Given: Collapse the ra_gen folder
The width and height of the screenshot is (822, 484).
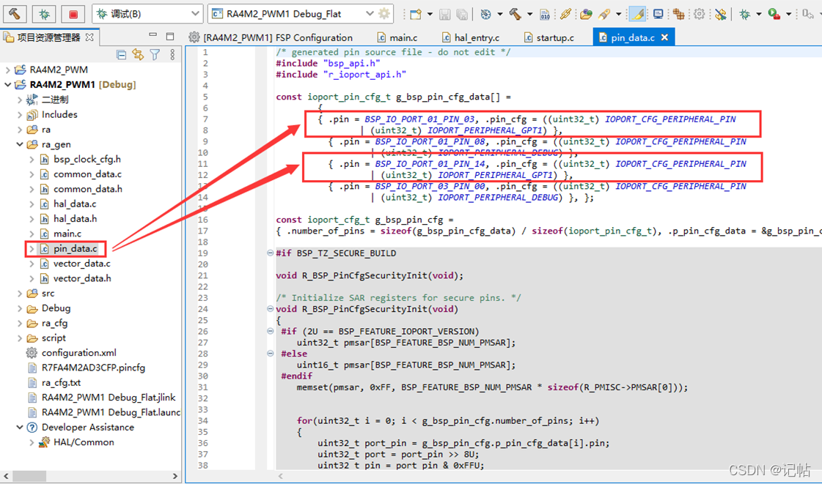Looking at the screenshot, I should pos(19,144).
